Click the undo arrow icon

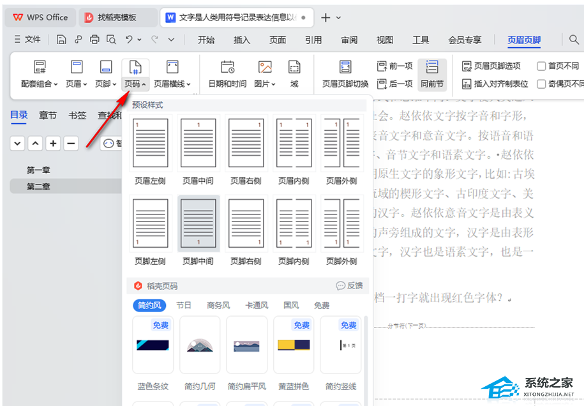point(130,40)
